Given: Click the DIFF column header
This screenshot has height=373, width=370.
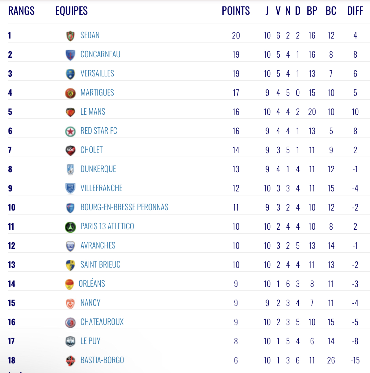Looking at the screenshot, I should (355, 11).
